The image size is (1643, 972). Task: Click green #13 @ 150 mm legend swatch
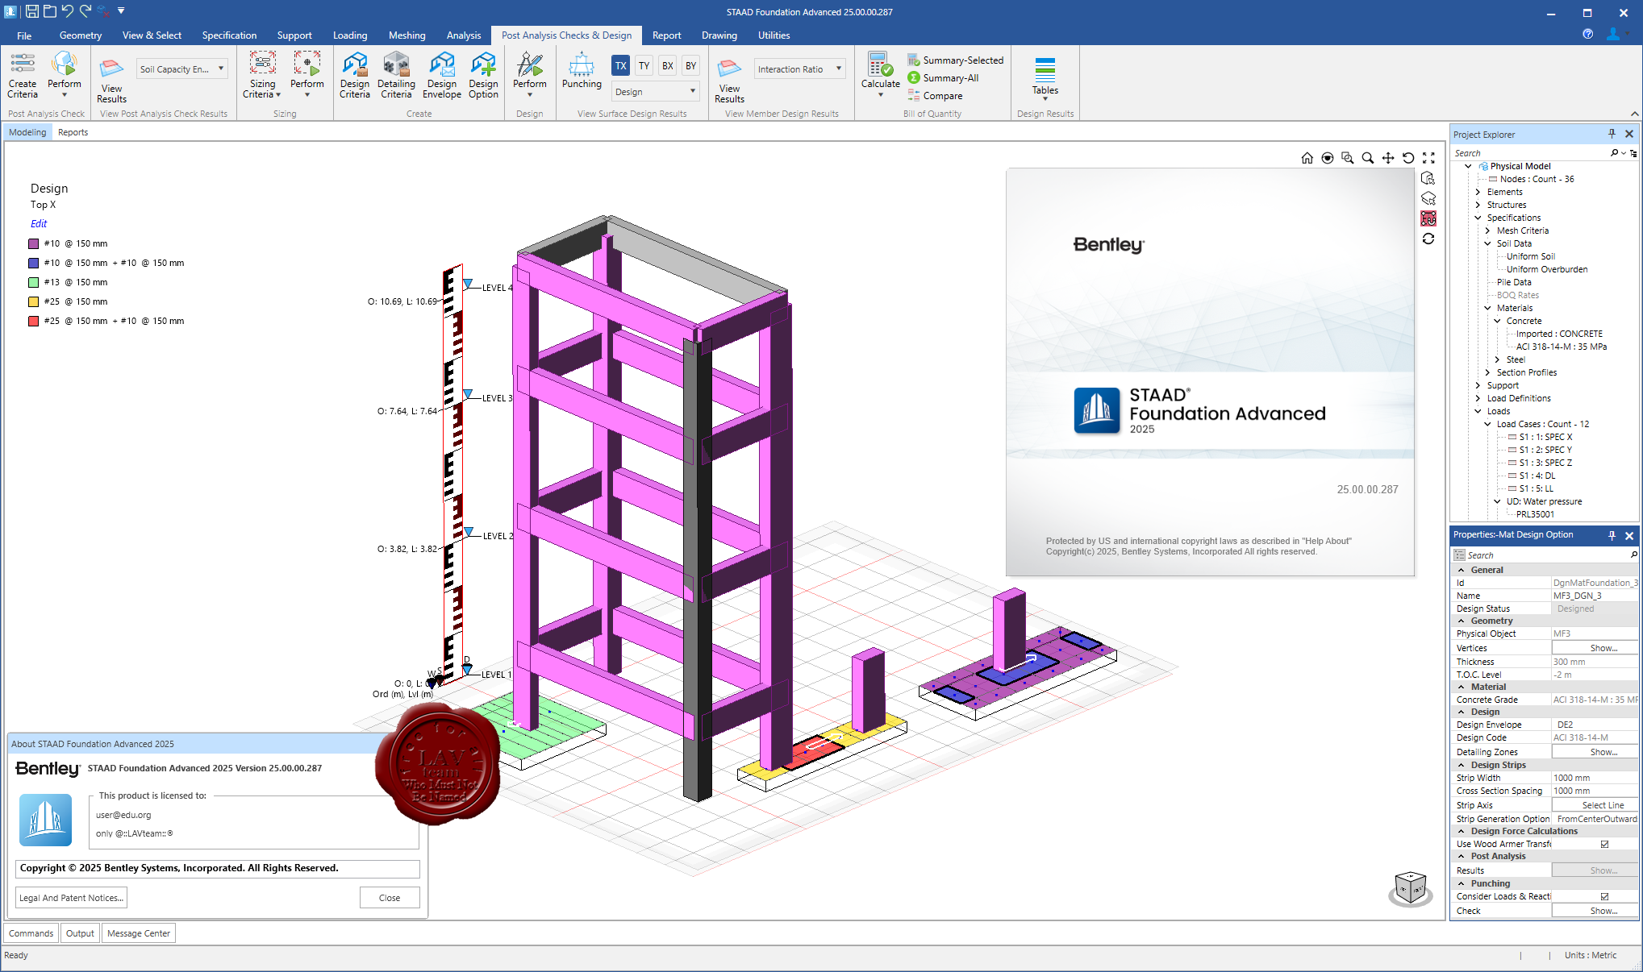coord(34,282)
